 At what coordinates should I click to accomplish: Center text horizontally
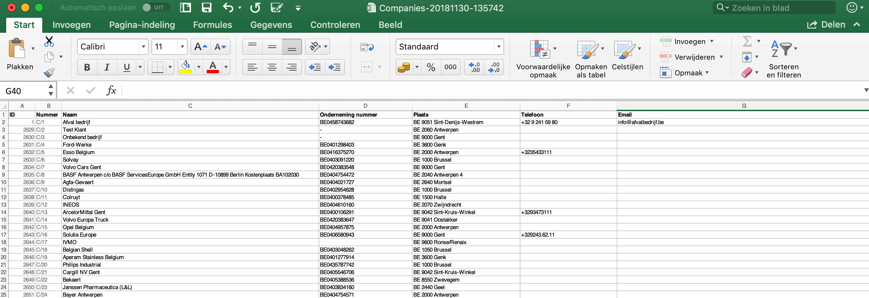272,67
